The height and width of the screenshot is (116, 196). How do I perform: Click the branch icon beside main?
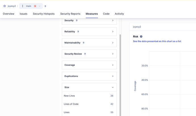click(23, 6)
